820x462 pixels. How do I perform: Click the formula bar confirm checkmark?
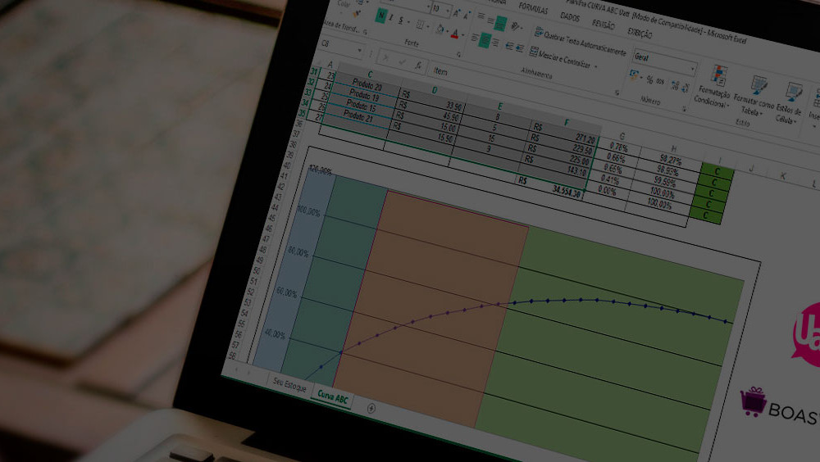pos(402,61)
